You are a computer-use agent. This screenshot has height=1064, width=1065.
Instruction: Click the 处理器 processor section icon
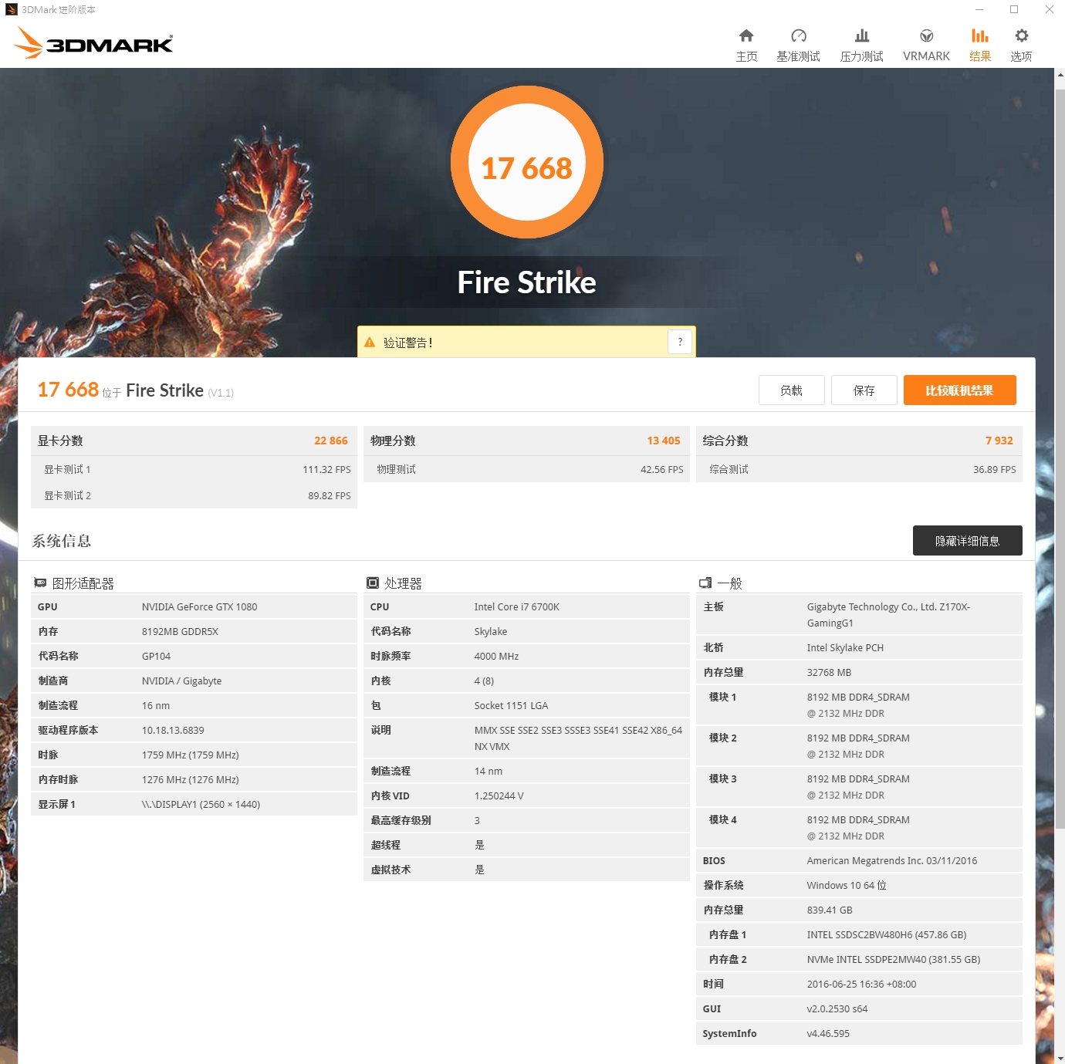(373, 583)
